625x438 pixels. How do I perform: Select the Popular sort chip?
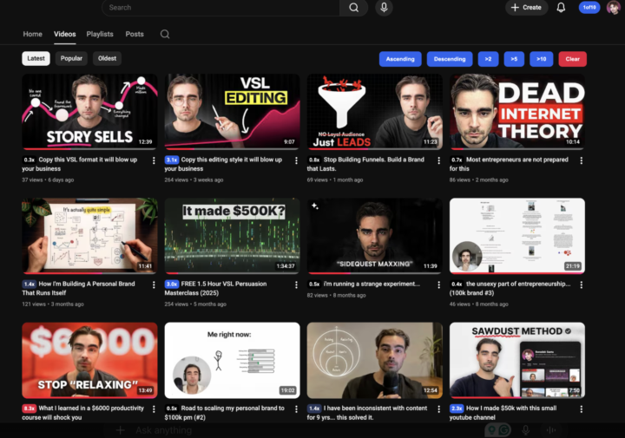(71, 58)
